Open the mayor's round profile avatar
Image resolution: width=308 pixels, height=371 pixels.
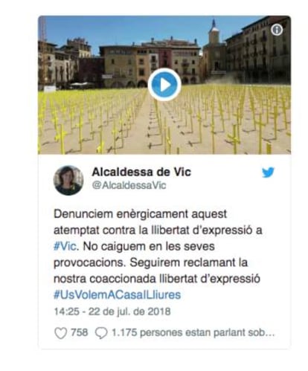point(68,181)
